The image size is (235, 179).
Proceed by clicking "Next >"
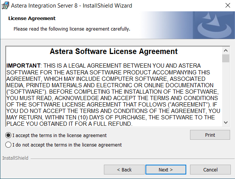(x=165, y=170)
